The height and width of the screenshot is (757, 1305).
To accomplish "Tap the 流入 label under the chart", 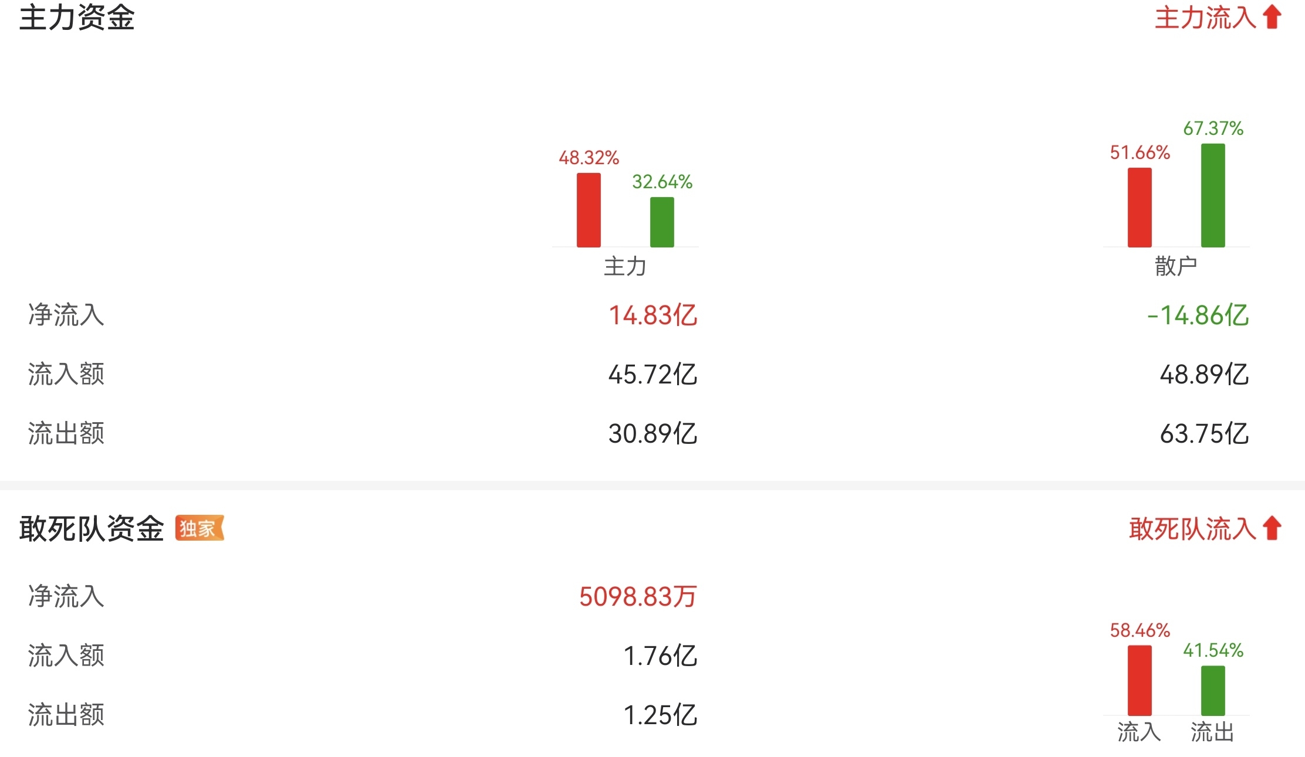I will (1139, 732).
